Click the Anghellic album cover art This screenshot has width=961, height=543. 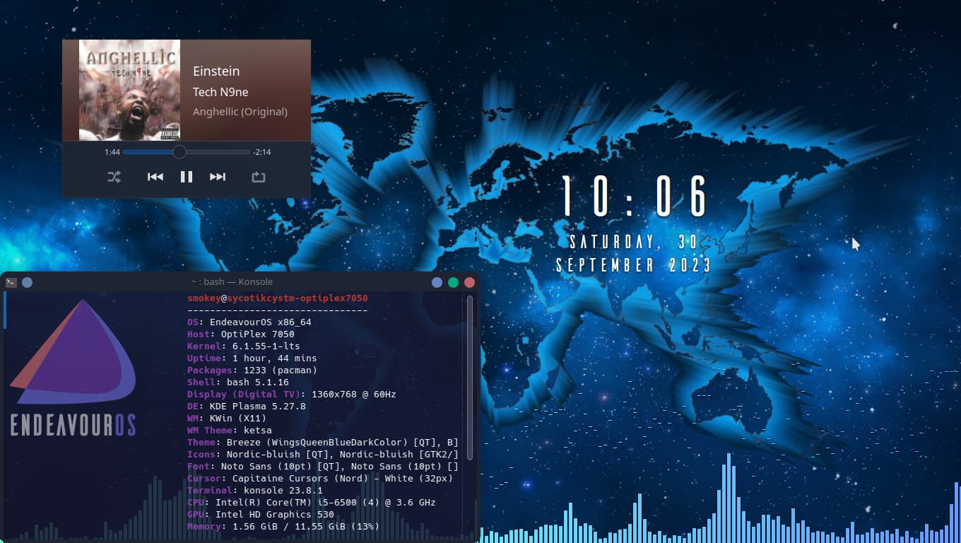129,90
